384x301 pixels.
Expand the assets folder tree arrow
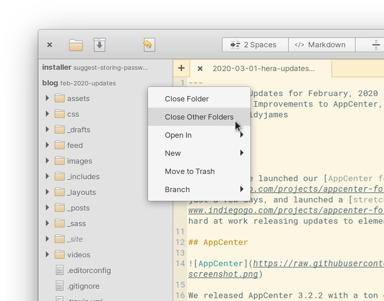click(x=47, y=99)
